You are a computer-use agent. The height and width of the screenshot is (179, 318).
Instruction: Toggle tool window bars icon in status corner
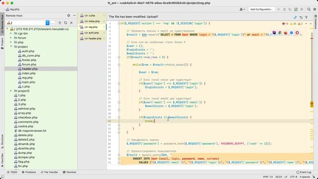pos(2,177)
